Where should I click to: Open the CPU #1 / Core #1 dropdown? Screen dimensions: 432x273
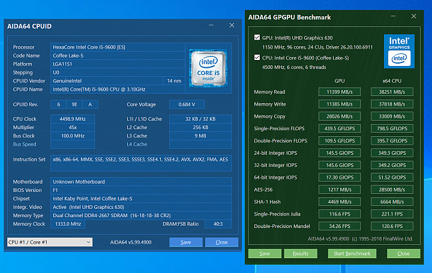(x=50, y=242)
